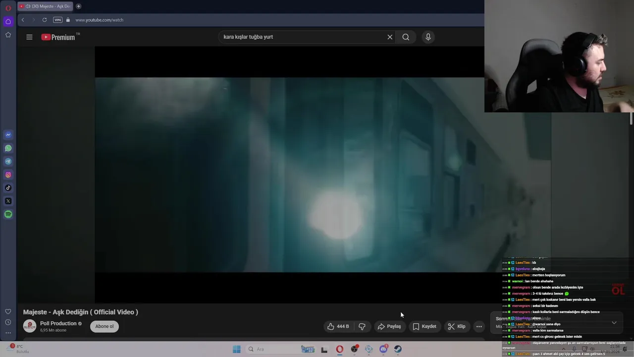Go forward with the browser forward arrow
The image size is (634, 357).
34,20
